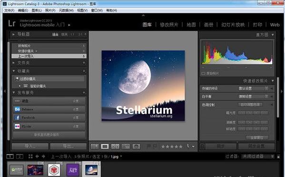Click Facebook publish service icon
The width and height of the screenshot is (285, 177).
tap(17, 118)
